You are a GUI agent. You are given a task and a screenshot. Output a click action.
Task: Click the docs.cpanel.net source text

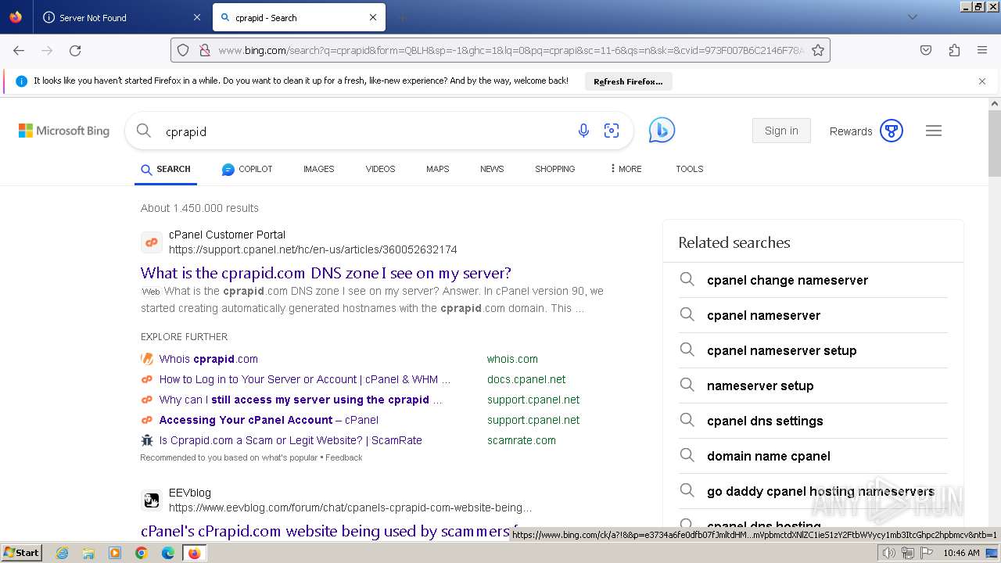[x=526, y=379]
